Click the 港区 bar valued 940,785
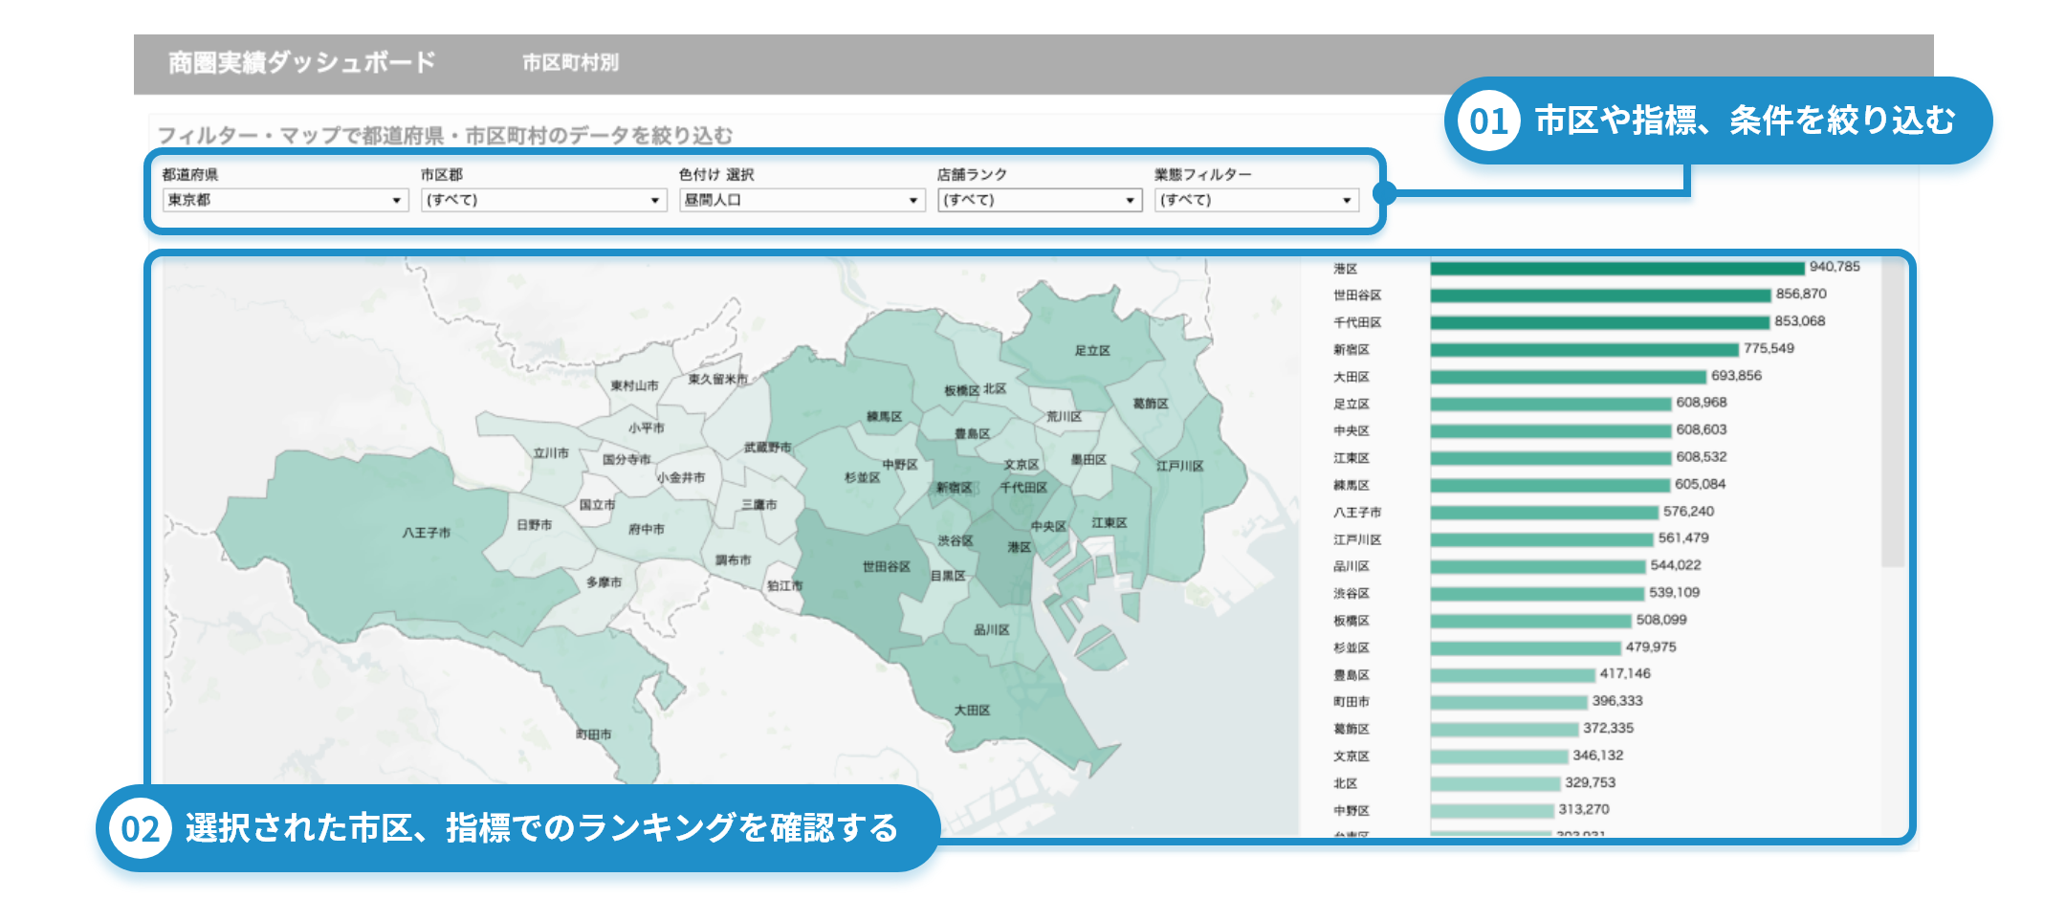 tap(1617, 269)
